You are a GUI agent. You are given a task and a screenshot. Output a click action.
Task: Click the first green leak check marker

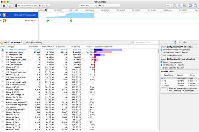click(48, 21)
